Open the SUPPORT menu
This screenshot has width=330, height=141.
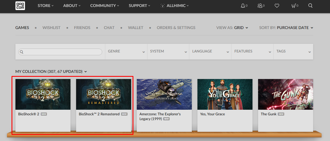click(x=139, y=6)
